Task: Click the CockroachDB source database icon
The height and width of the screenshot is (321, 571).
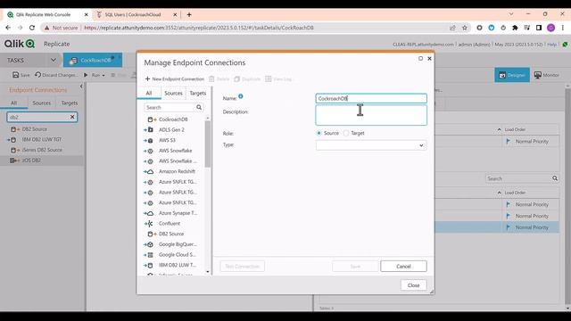Action: [151, 119]
